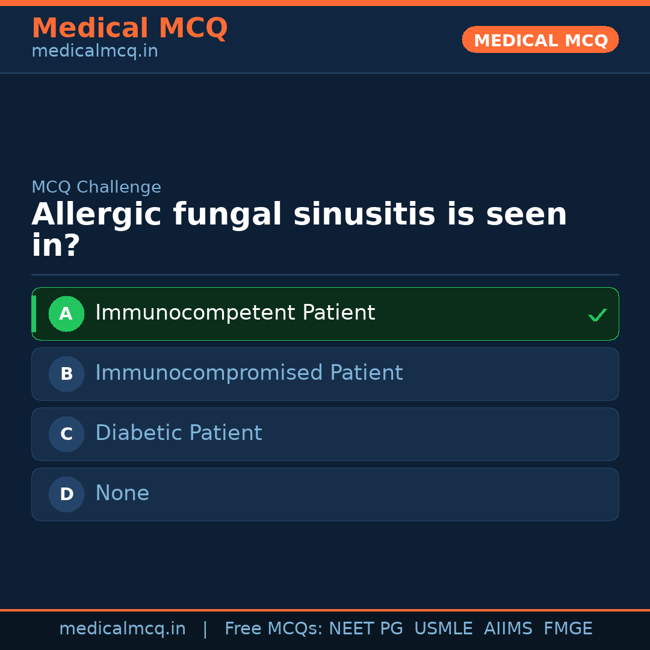650x650 pixels.
Task: Click the MEDICAL MCQ orange pill badge
Action: tap(540, 40)
